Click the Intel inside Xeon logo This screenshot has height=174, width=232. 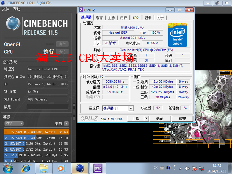pos(178,35)
